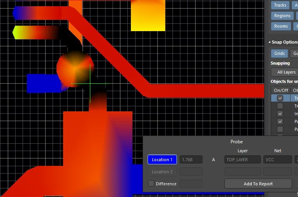This screenshot has height=197, width=298.
Task: Collapse the Snap Options section
Action: (270, 42)
